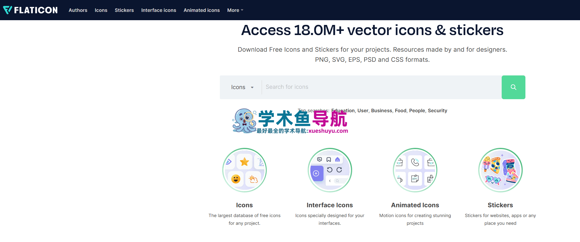Open the Interface Icons circle image
This screenshot has width=580, height=242.
click(330, 170)
